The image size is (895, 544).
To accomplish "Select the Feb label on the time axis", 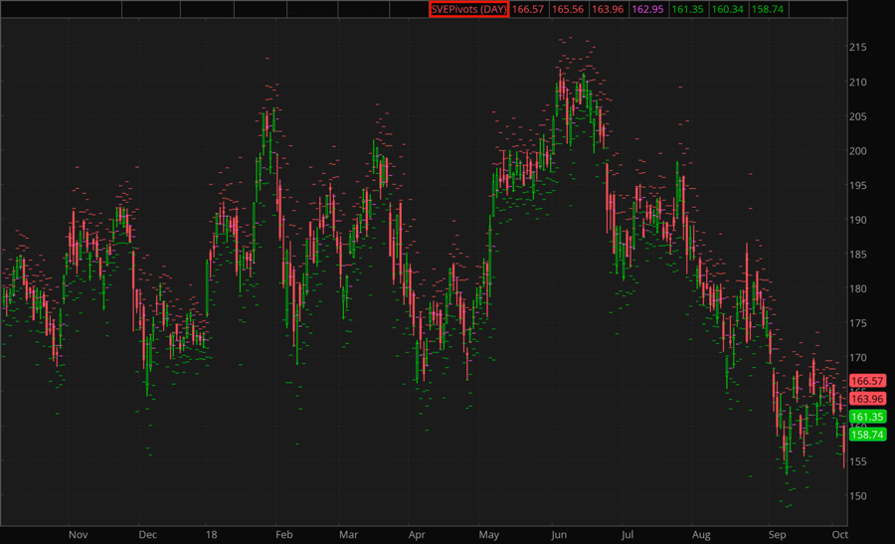I will (283, 534).
